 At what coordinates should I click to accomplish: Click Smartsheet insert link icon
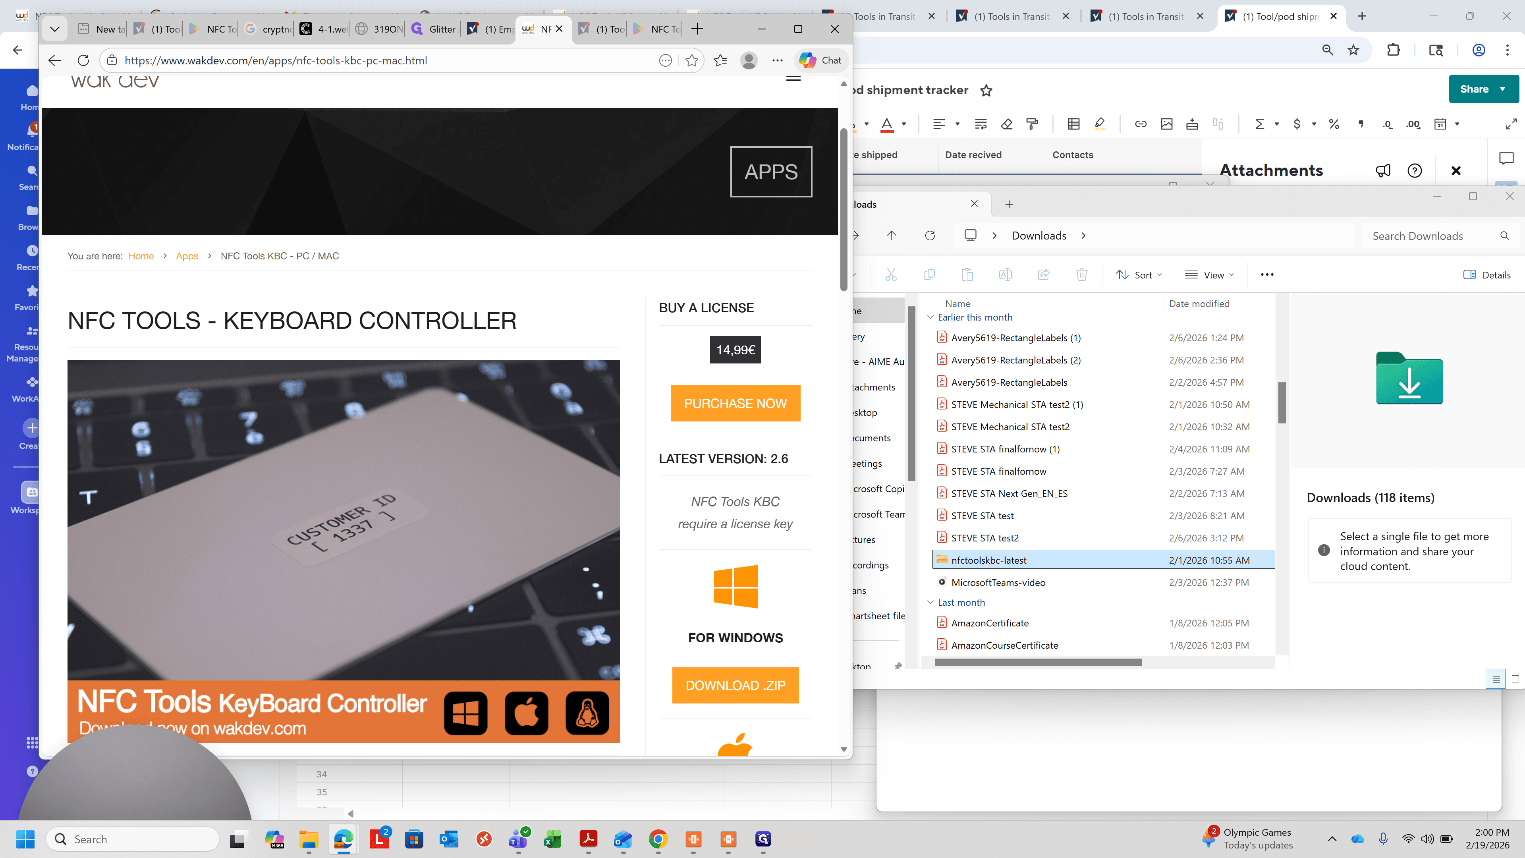[x=1140, y=124]
